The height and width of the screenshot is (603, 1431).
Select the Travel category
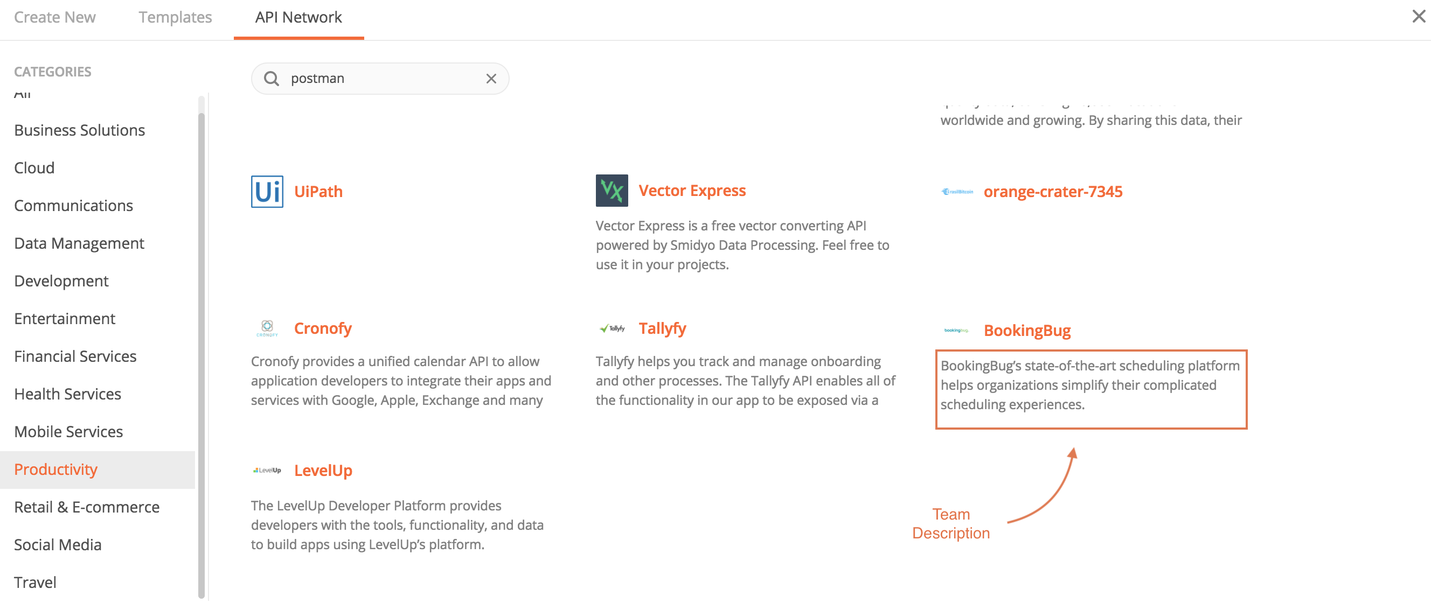(x=35, y=582)
